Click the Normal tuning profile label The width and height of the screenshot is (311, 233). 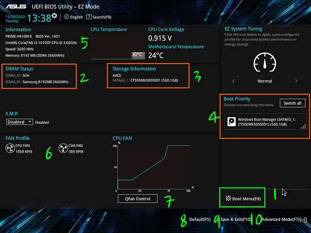pyautogui.click(x=265, y=81)
